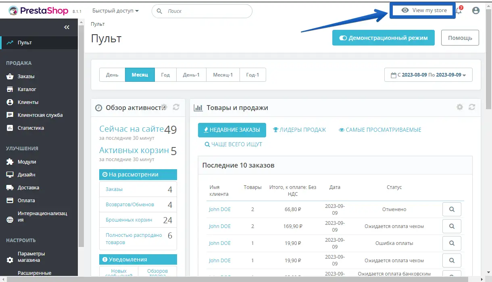Refresh the Обзор активности panel
492x282 pixels.
[x=176, y=107]
